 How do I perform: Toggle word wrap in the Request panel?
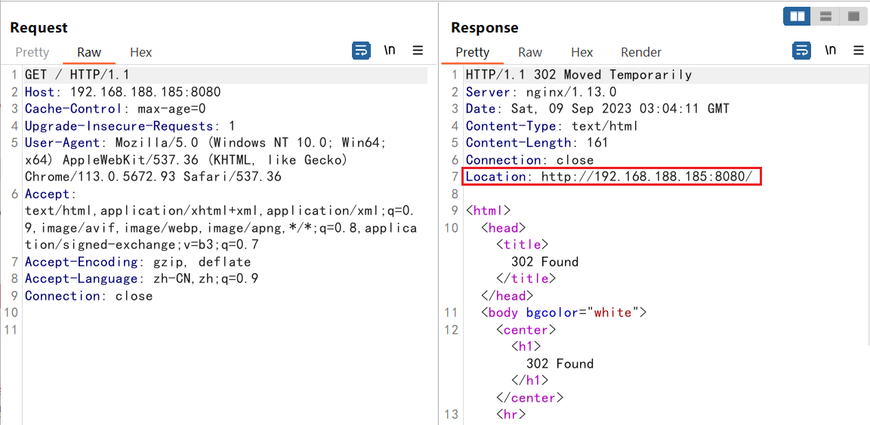(361, 51)
